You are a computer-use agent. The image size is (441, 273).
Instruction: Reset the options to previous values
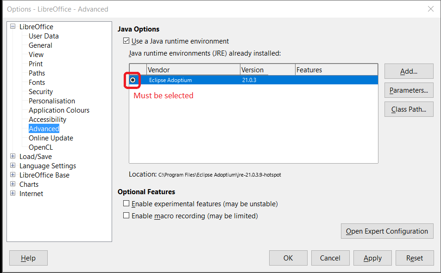(x=415, y=258)
